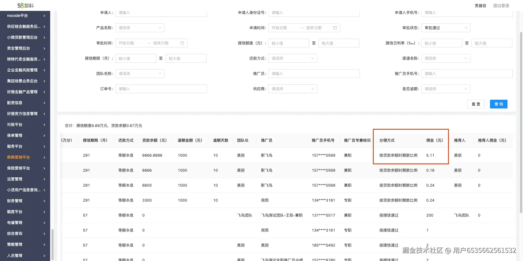523x261 pixels.
Task: Open the 还款方式 filter dropdown
Action: [293, 58]
